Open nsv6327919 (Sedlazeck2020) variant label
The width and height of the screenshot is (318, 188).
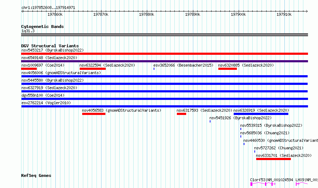[x=49, y=88]
